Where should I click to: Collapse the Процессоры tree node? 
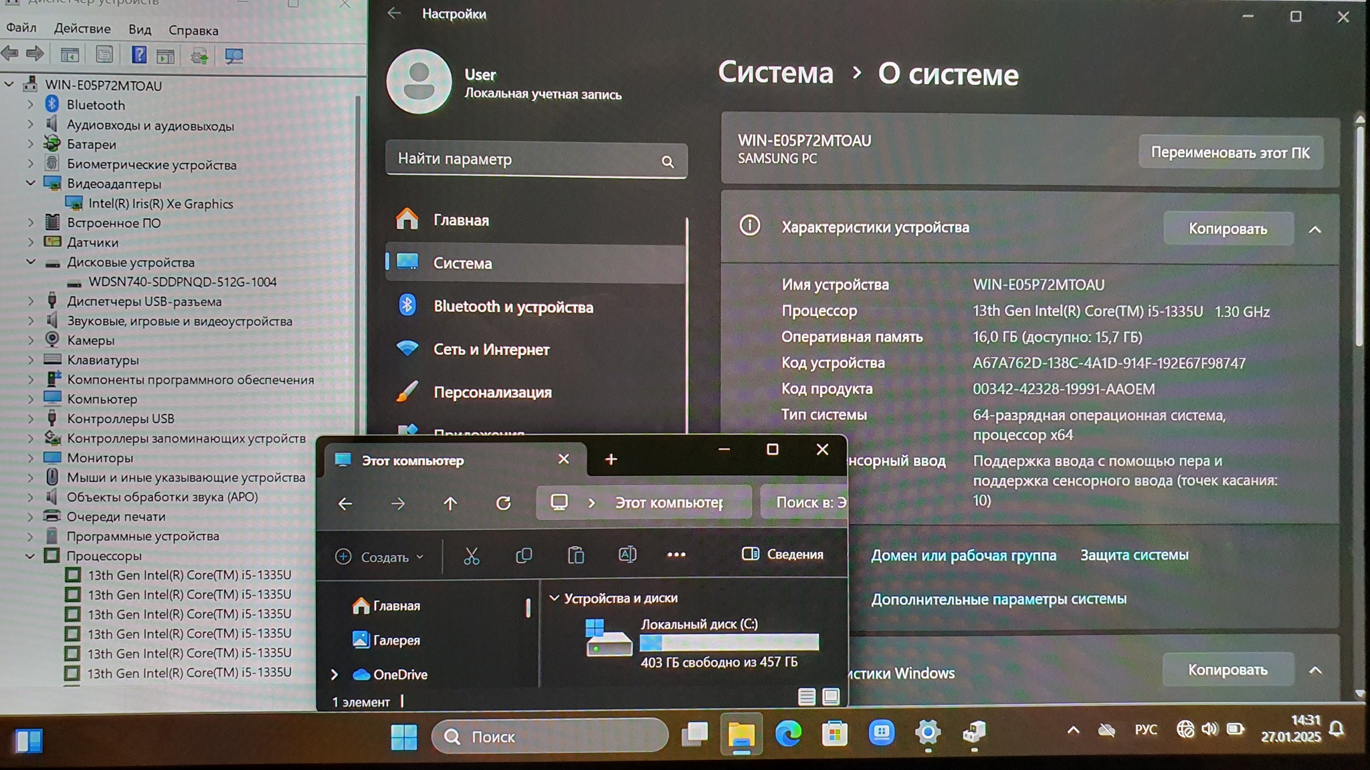tap(30, 555)
